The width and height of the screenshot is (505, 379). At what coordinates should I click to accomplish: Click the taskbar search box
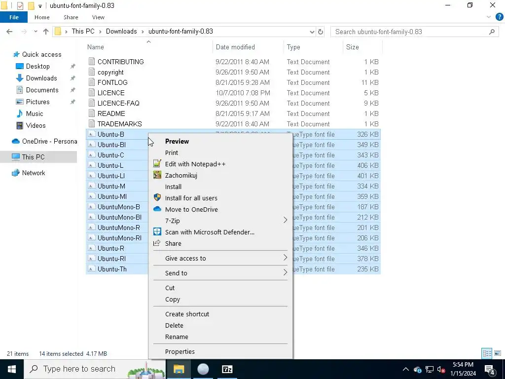(x=95, y=369)
